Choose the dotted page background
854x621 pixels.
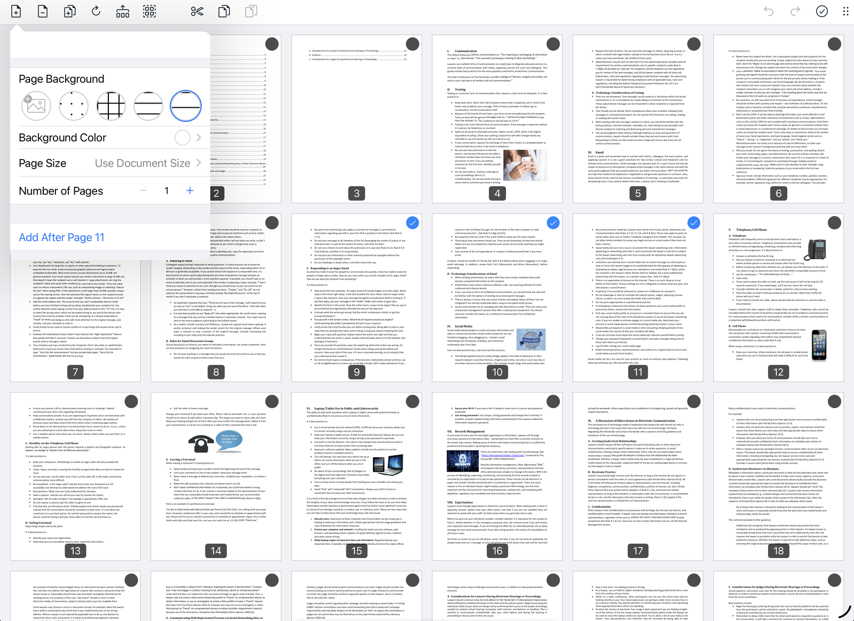(74, 106)
